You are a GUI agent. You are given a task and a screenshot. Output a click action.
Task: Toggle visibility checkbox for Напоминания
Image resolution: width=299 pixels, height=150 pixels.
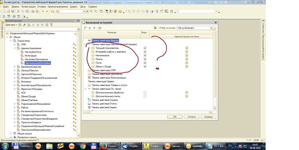[145, 55]
